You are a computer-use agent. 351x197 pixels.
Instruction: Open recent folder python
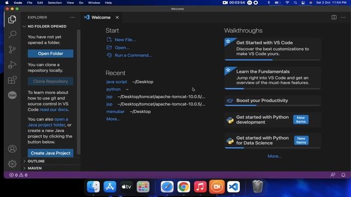[x=114, y=89]
